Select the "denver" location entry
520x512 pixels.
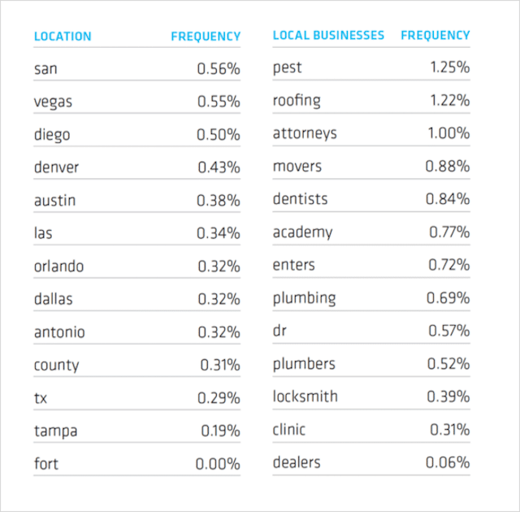point(56,167)
